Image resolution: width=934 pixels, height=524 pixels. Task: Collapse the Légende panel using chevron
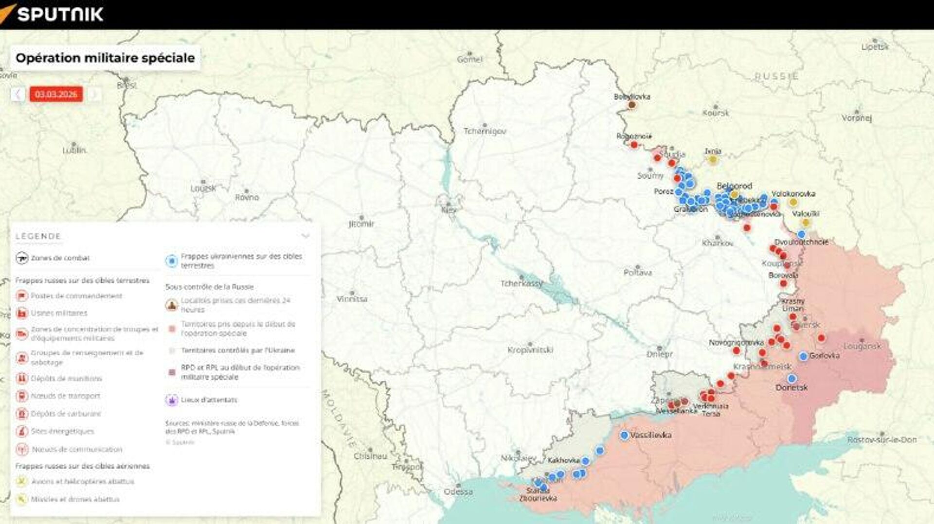pos(305,236)
